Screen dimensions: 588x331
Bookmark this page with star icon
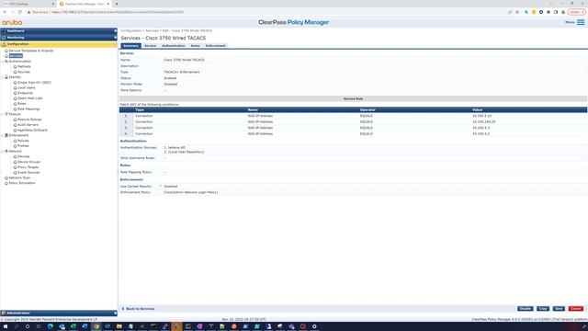pos(517,12)
